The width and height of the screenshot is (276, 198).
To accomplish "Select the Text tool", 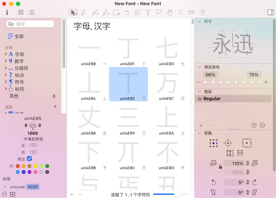I will (148, 12).
